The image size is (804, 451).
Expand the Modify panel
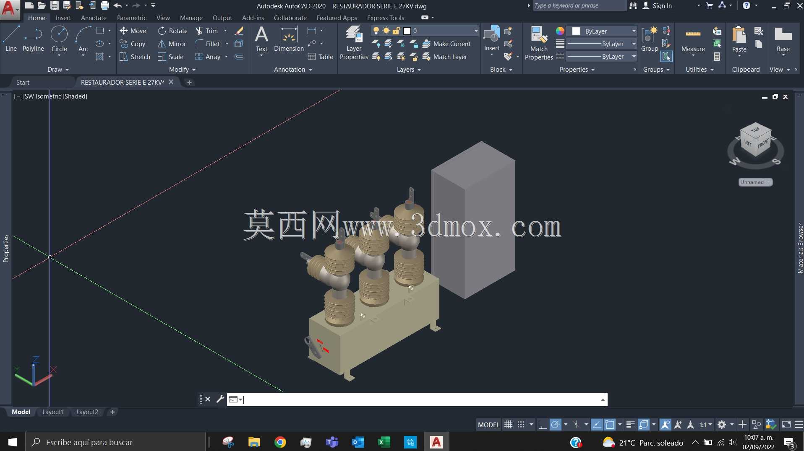tap(182, 70)
